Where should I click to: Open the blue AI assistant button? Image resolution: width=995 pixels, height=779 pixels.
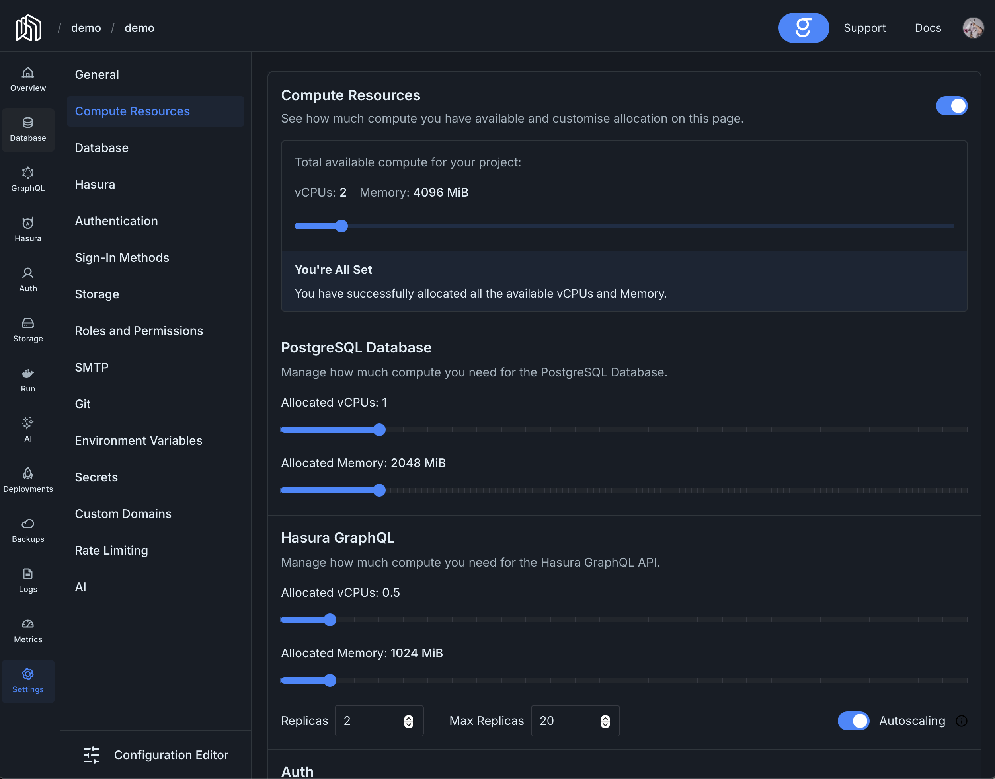[803, 28]
